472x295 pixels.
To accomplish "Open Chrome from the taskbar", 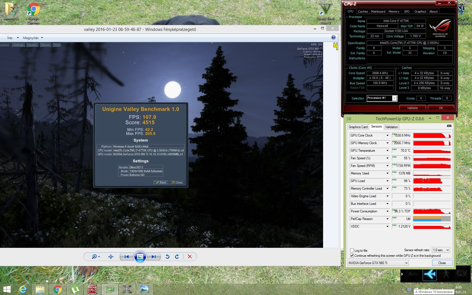I will [x=58, y=289].
